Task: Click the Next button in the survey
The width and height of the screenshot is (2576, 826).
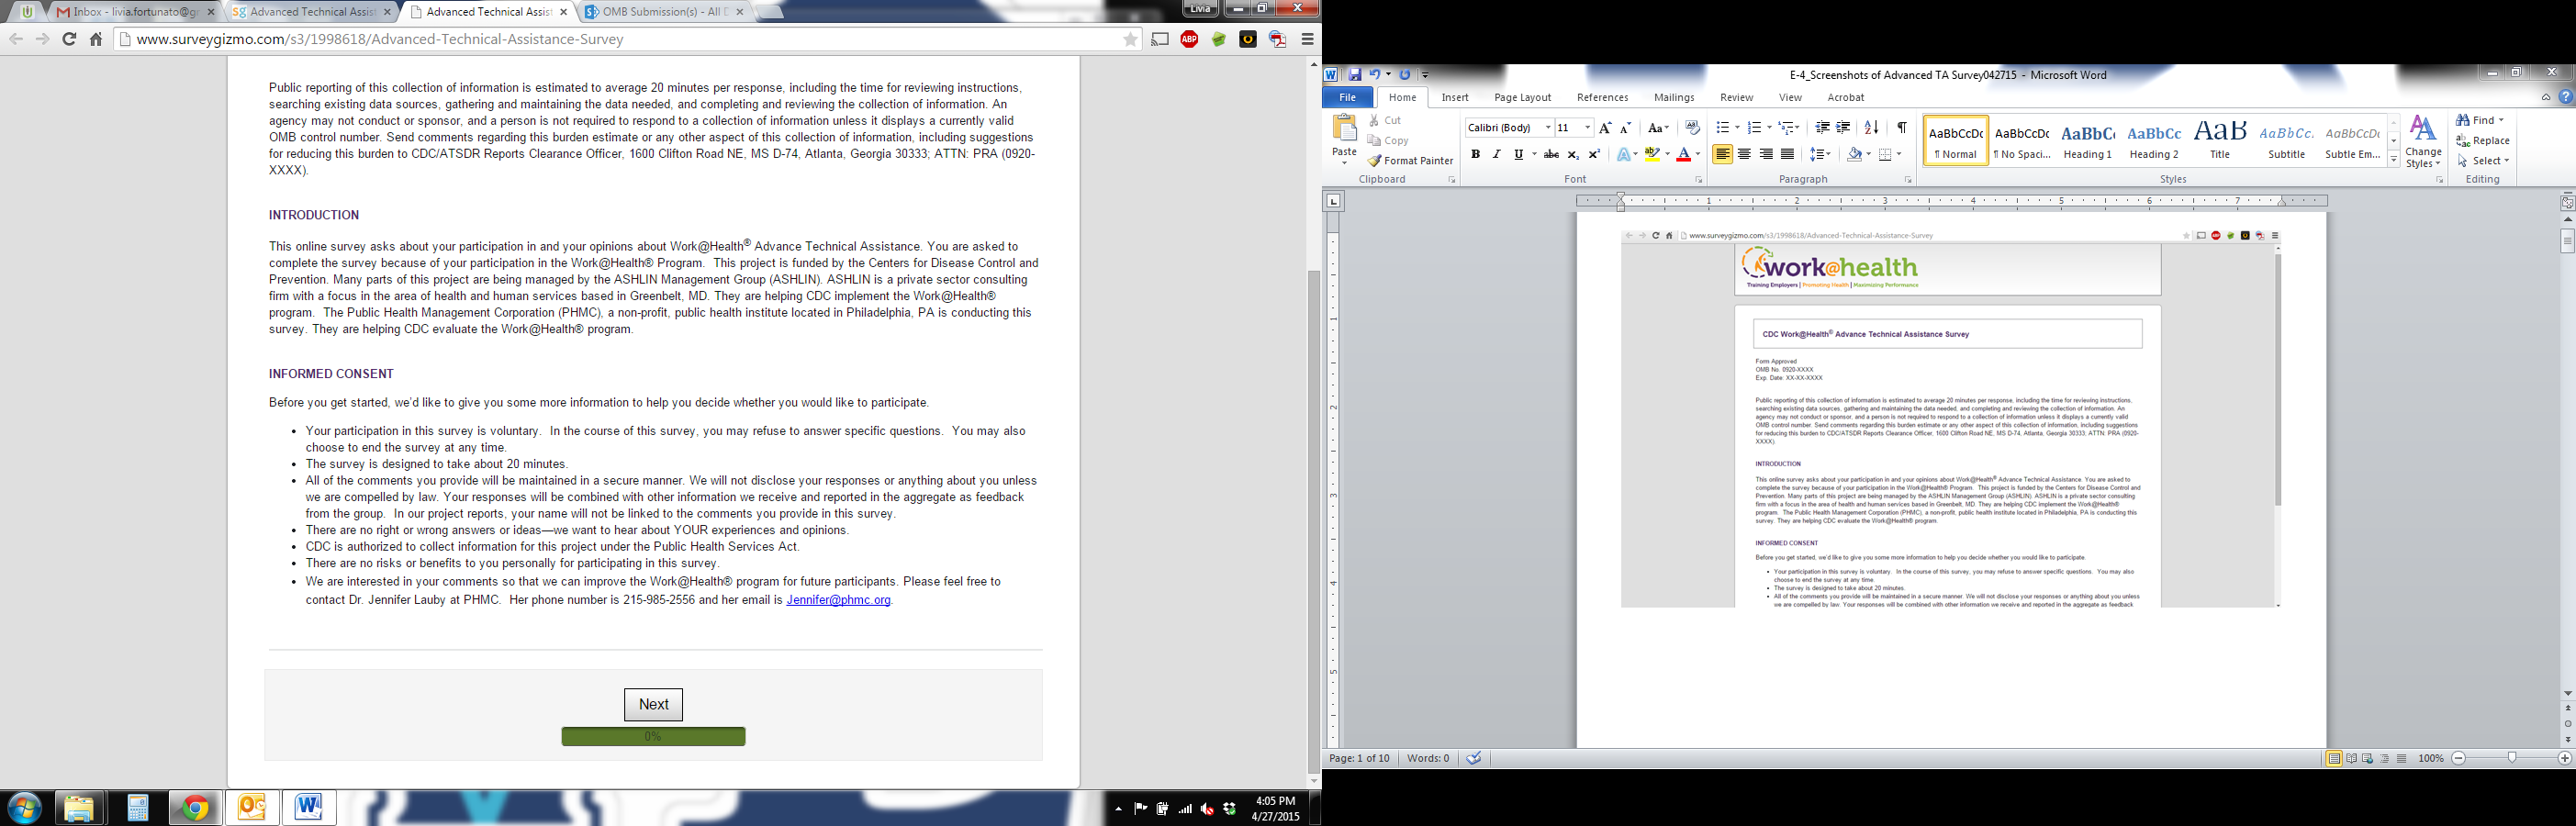Action: point(653,704)
